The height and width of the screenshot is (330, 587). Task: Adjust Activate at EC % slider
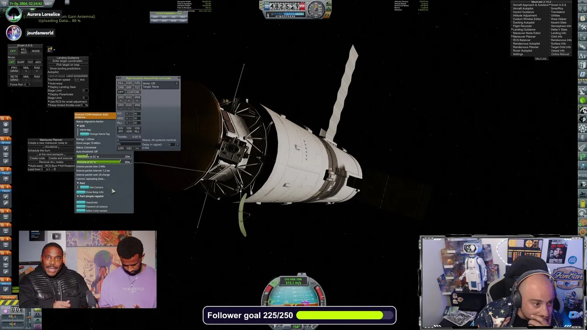[104, 162]
